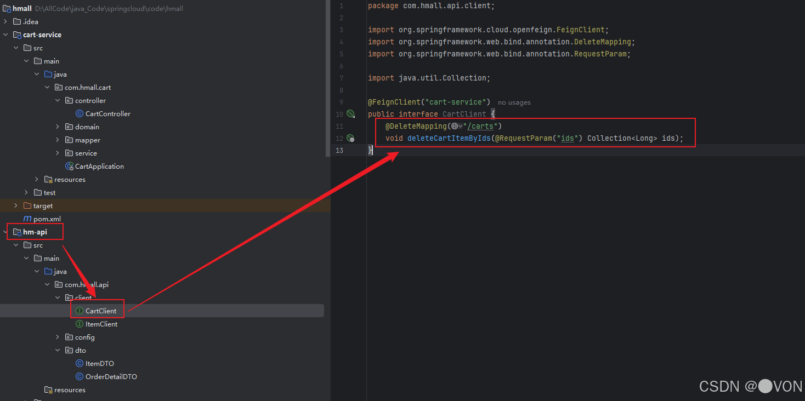Click the deleteCartItemByIds method name
This screenshot has height=401, width=805.
[449, 138]
